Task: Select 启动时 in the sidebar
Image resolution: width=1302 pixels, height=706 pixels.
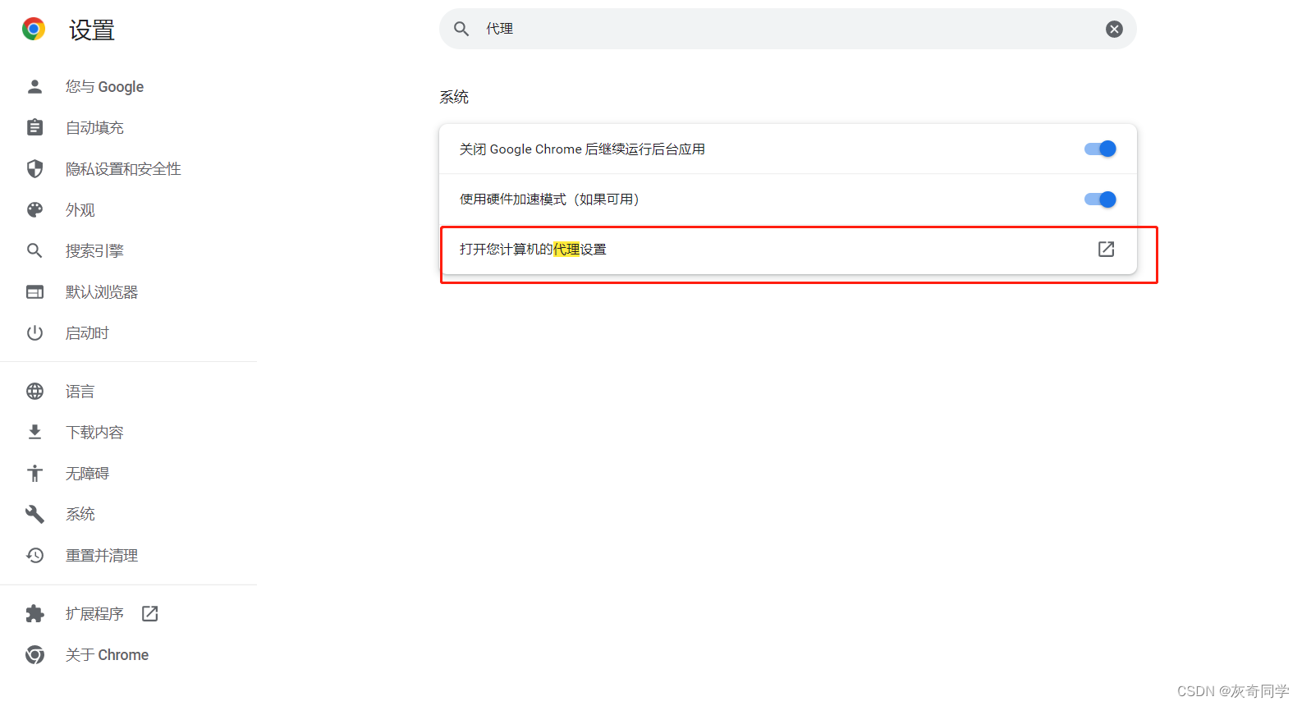Action: click(87, 332)
